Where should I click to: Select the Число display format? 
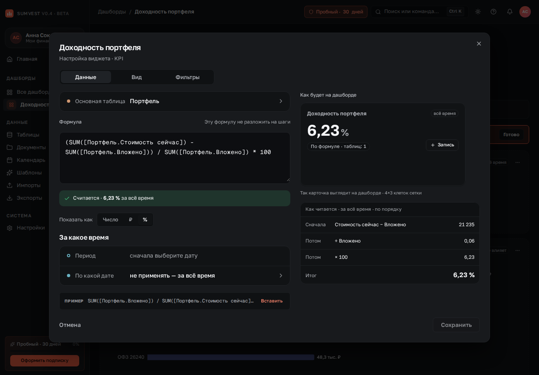(x=111, y=220)
